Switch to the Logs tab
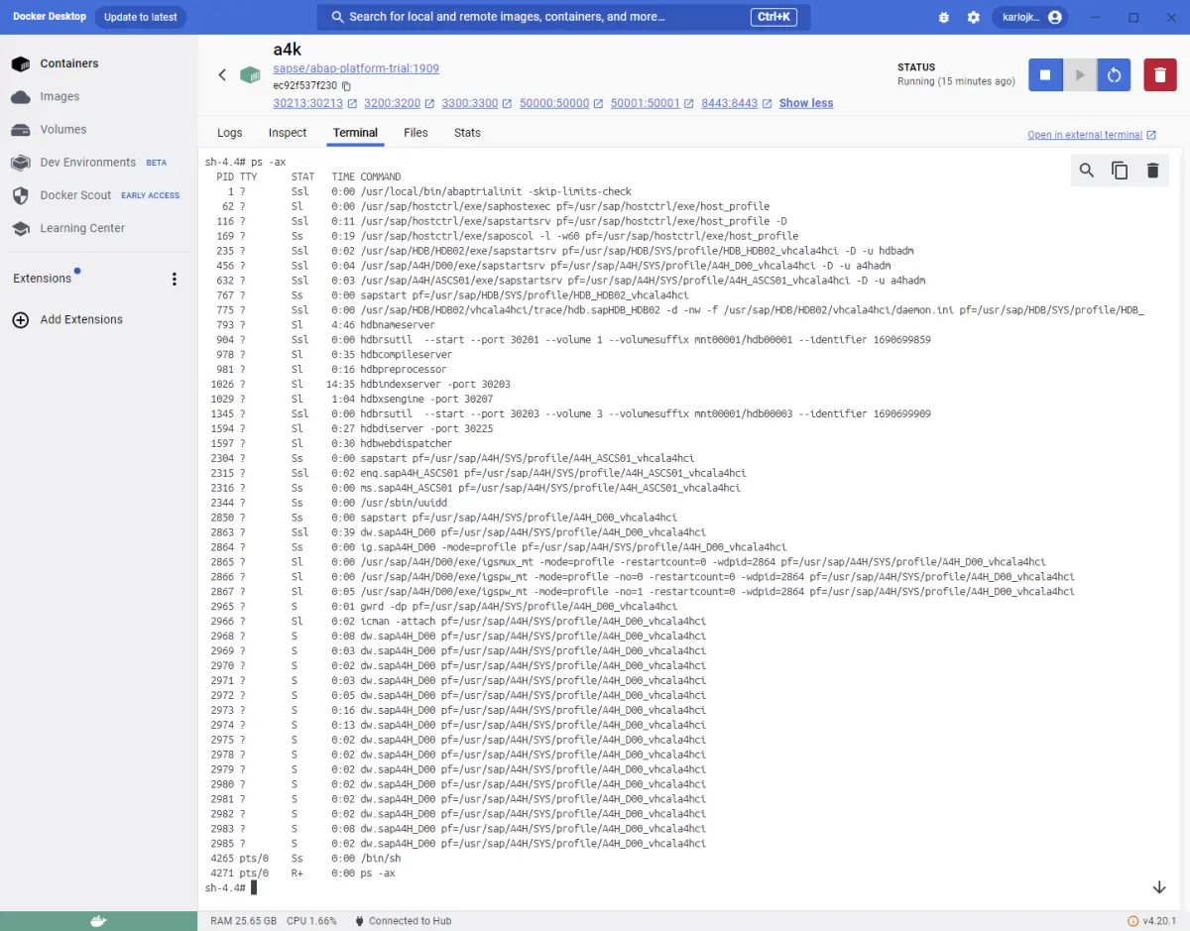 [x=229, y=133]
